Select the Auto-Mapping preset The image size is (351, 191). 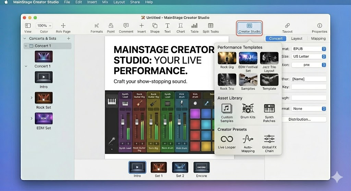248,139
